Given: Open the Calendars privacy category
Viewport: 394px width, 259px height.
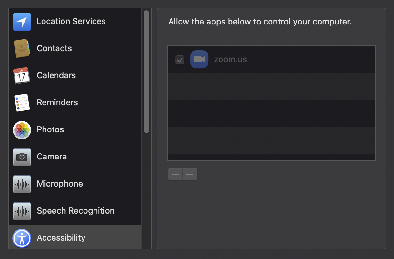Looking at the screenshot, I should coord(56,75).
